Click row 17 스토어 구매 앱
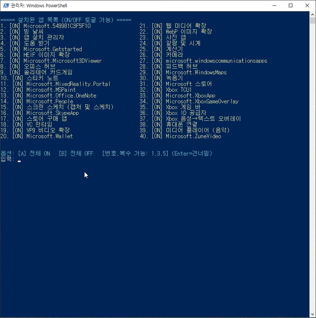 point(34,119)
